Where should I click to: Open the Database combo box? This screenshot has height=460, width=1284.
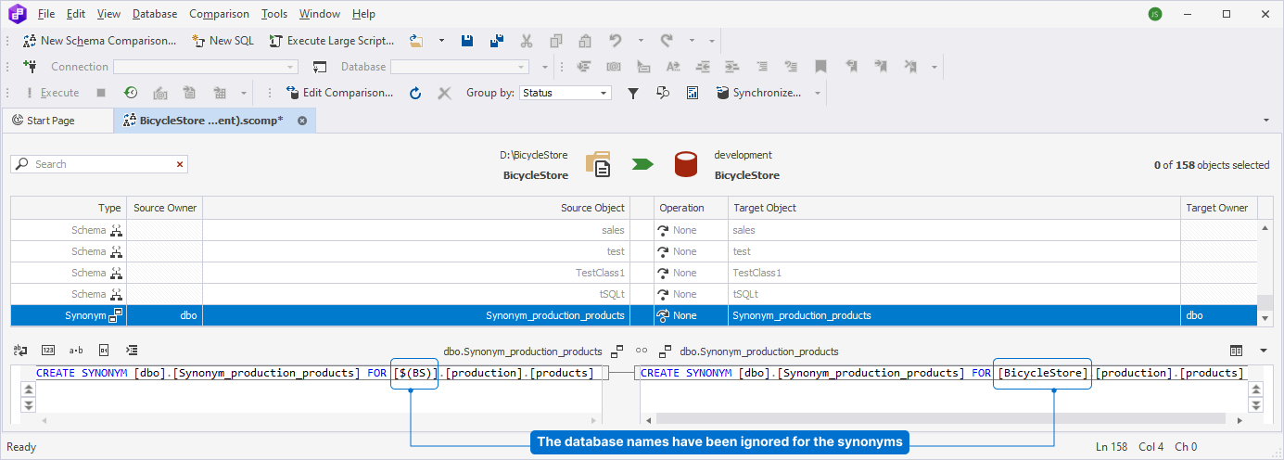[x=459, y=67]
